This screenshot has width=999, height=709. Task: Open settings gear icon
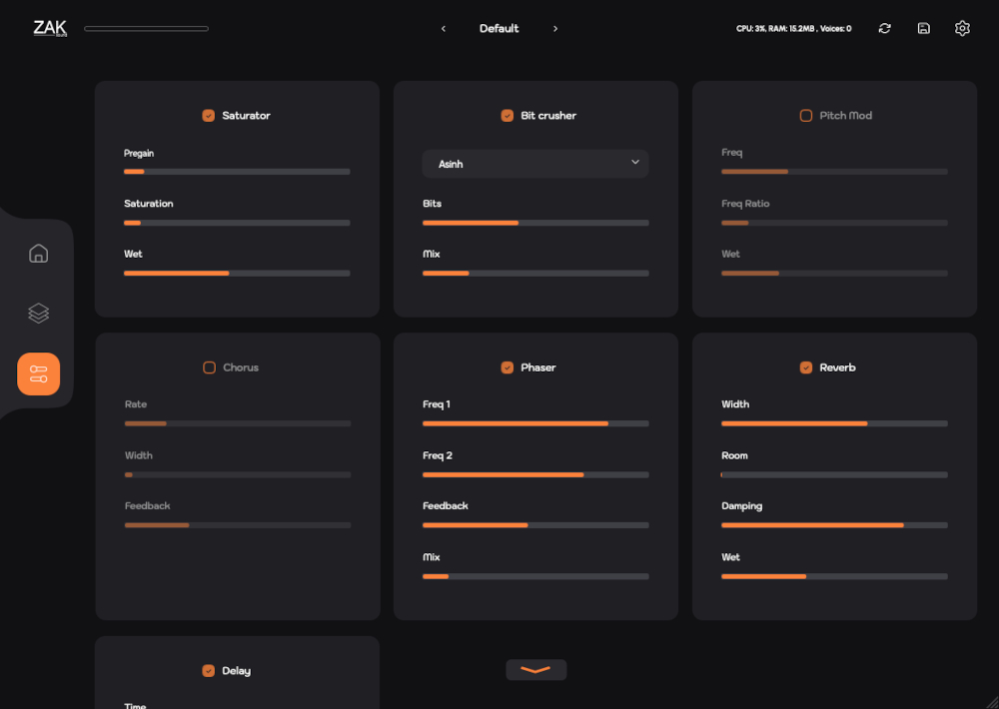tap(962, 29)
